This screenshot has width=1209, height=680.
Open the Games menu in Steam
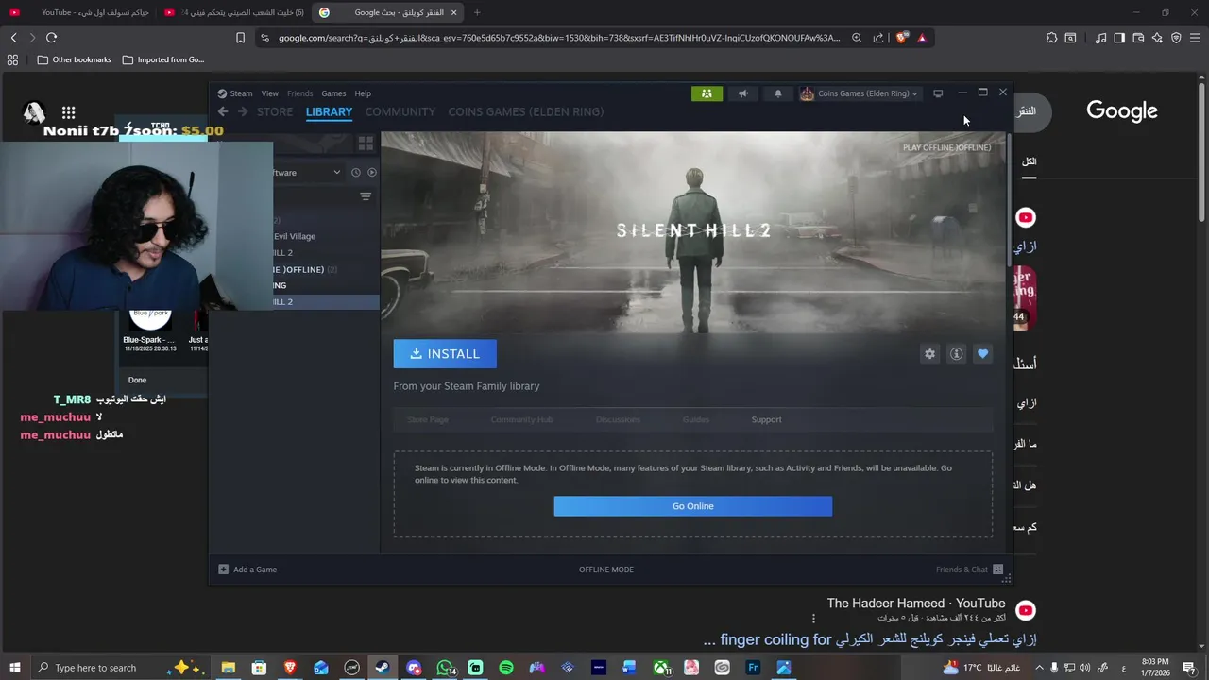click(333, 93)
